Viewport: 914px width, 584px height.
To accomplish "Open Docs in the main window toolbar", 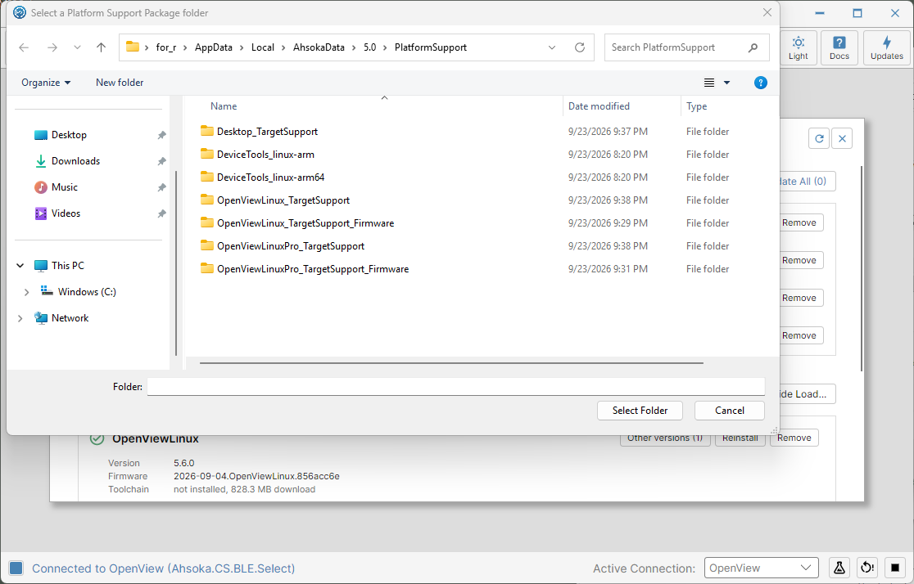I will coord(839,47).
